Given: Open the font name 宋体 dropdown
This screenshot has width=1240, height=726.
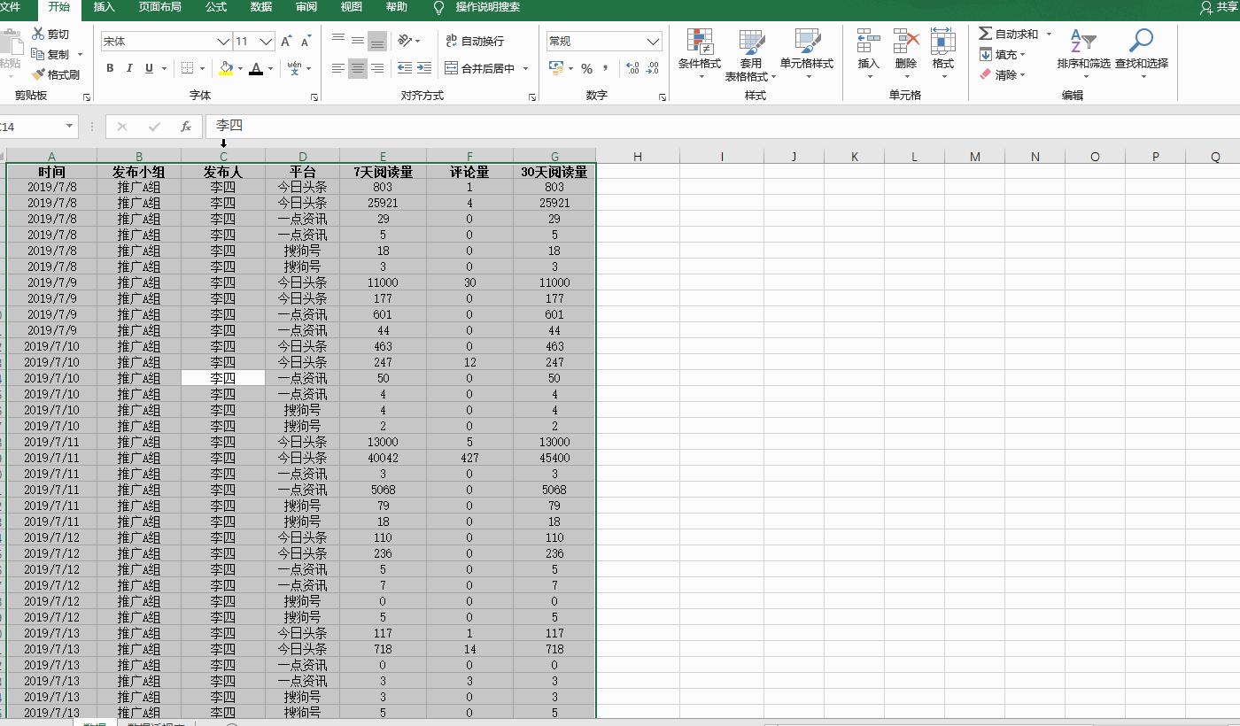Looking at the screenshot, I should pyautogui.click(x=223, y=42).
